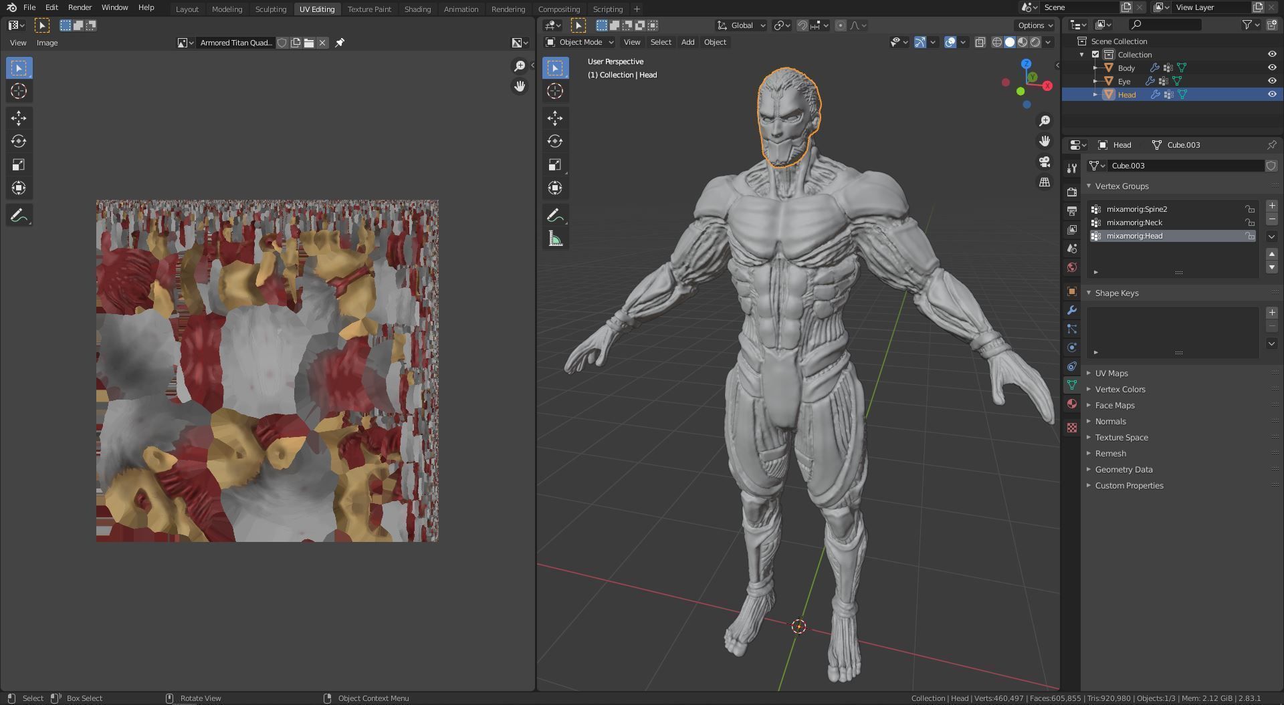Uncheck the Collection exclude checkbox
The image size is (1284, 705).
click(1095, 55)
